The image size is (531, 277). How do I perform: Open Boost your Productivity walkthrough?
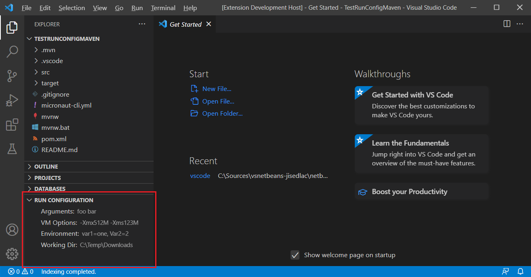tap(422, 192)
